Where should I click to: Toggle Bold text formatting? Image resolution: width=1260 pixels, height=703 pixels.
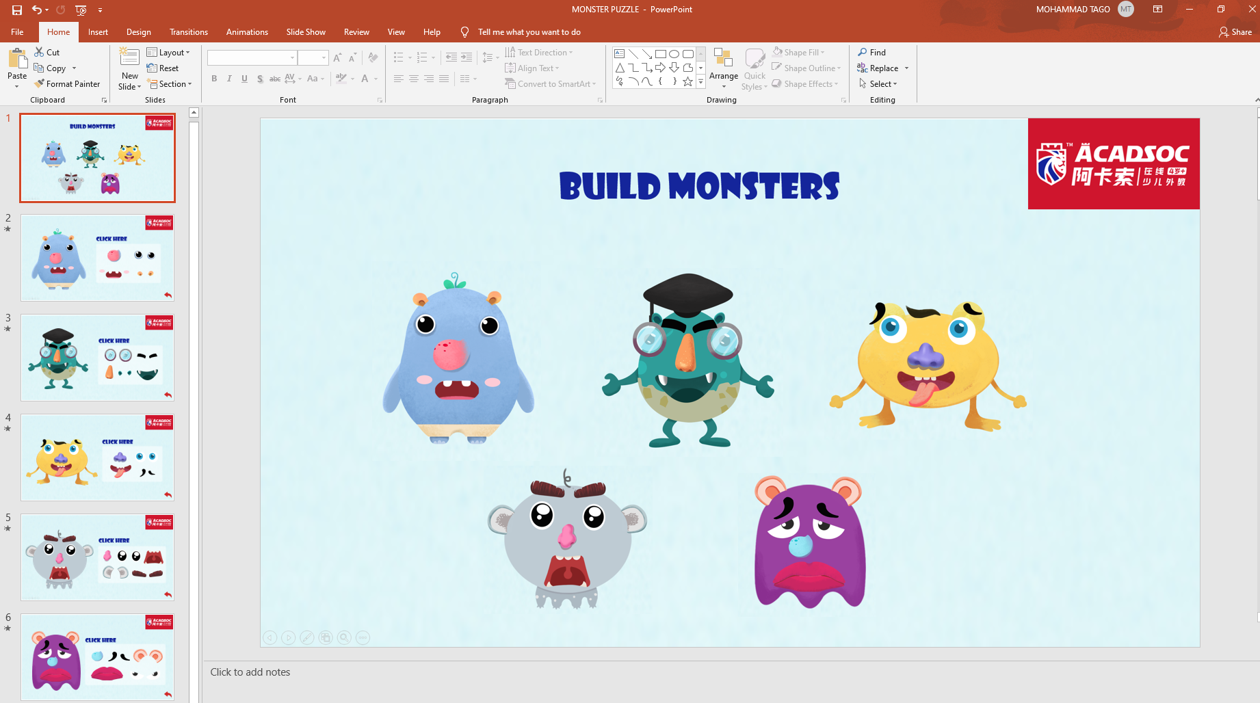tap(214, 79)
